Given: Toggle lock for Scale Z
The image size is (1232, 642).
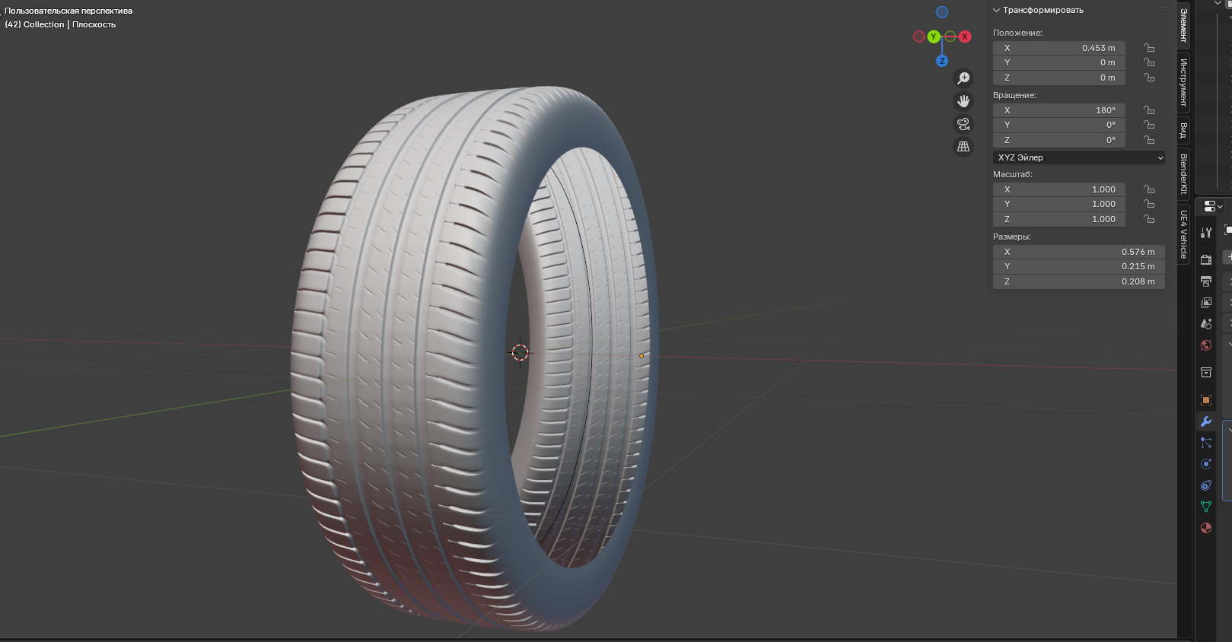Looking at the screenshot, I should click(1149, 219).
